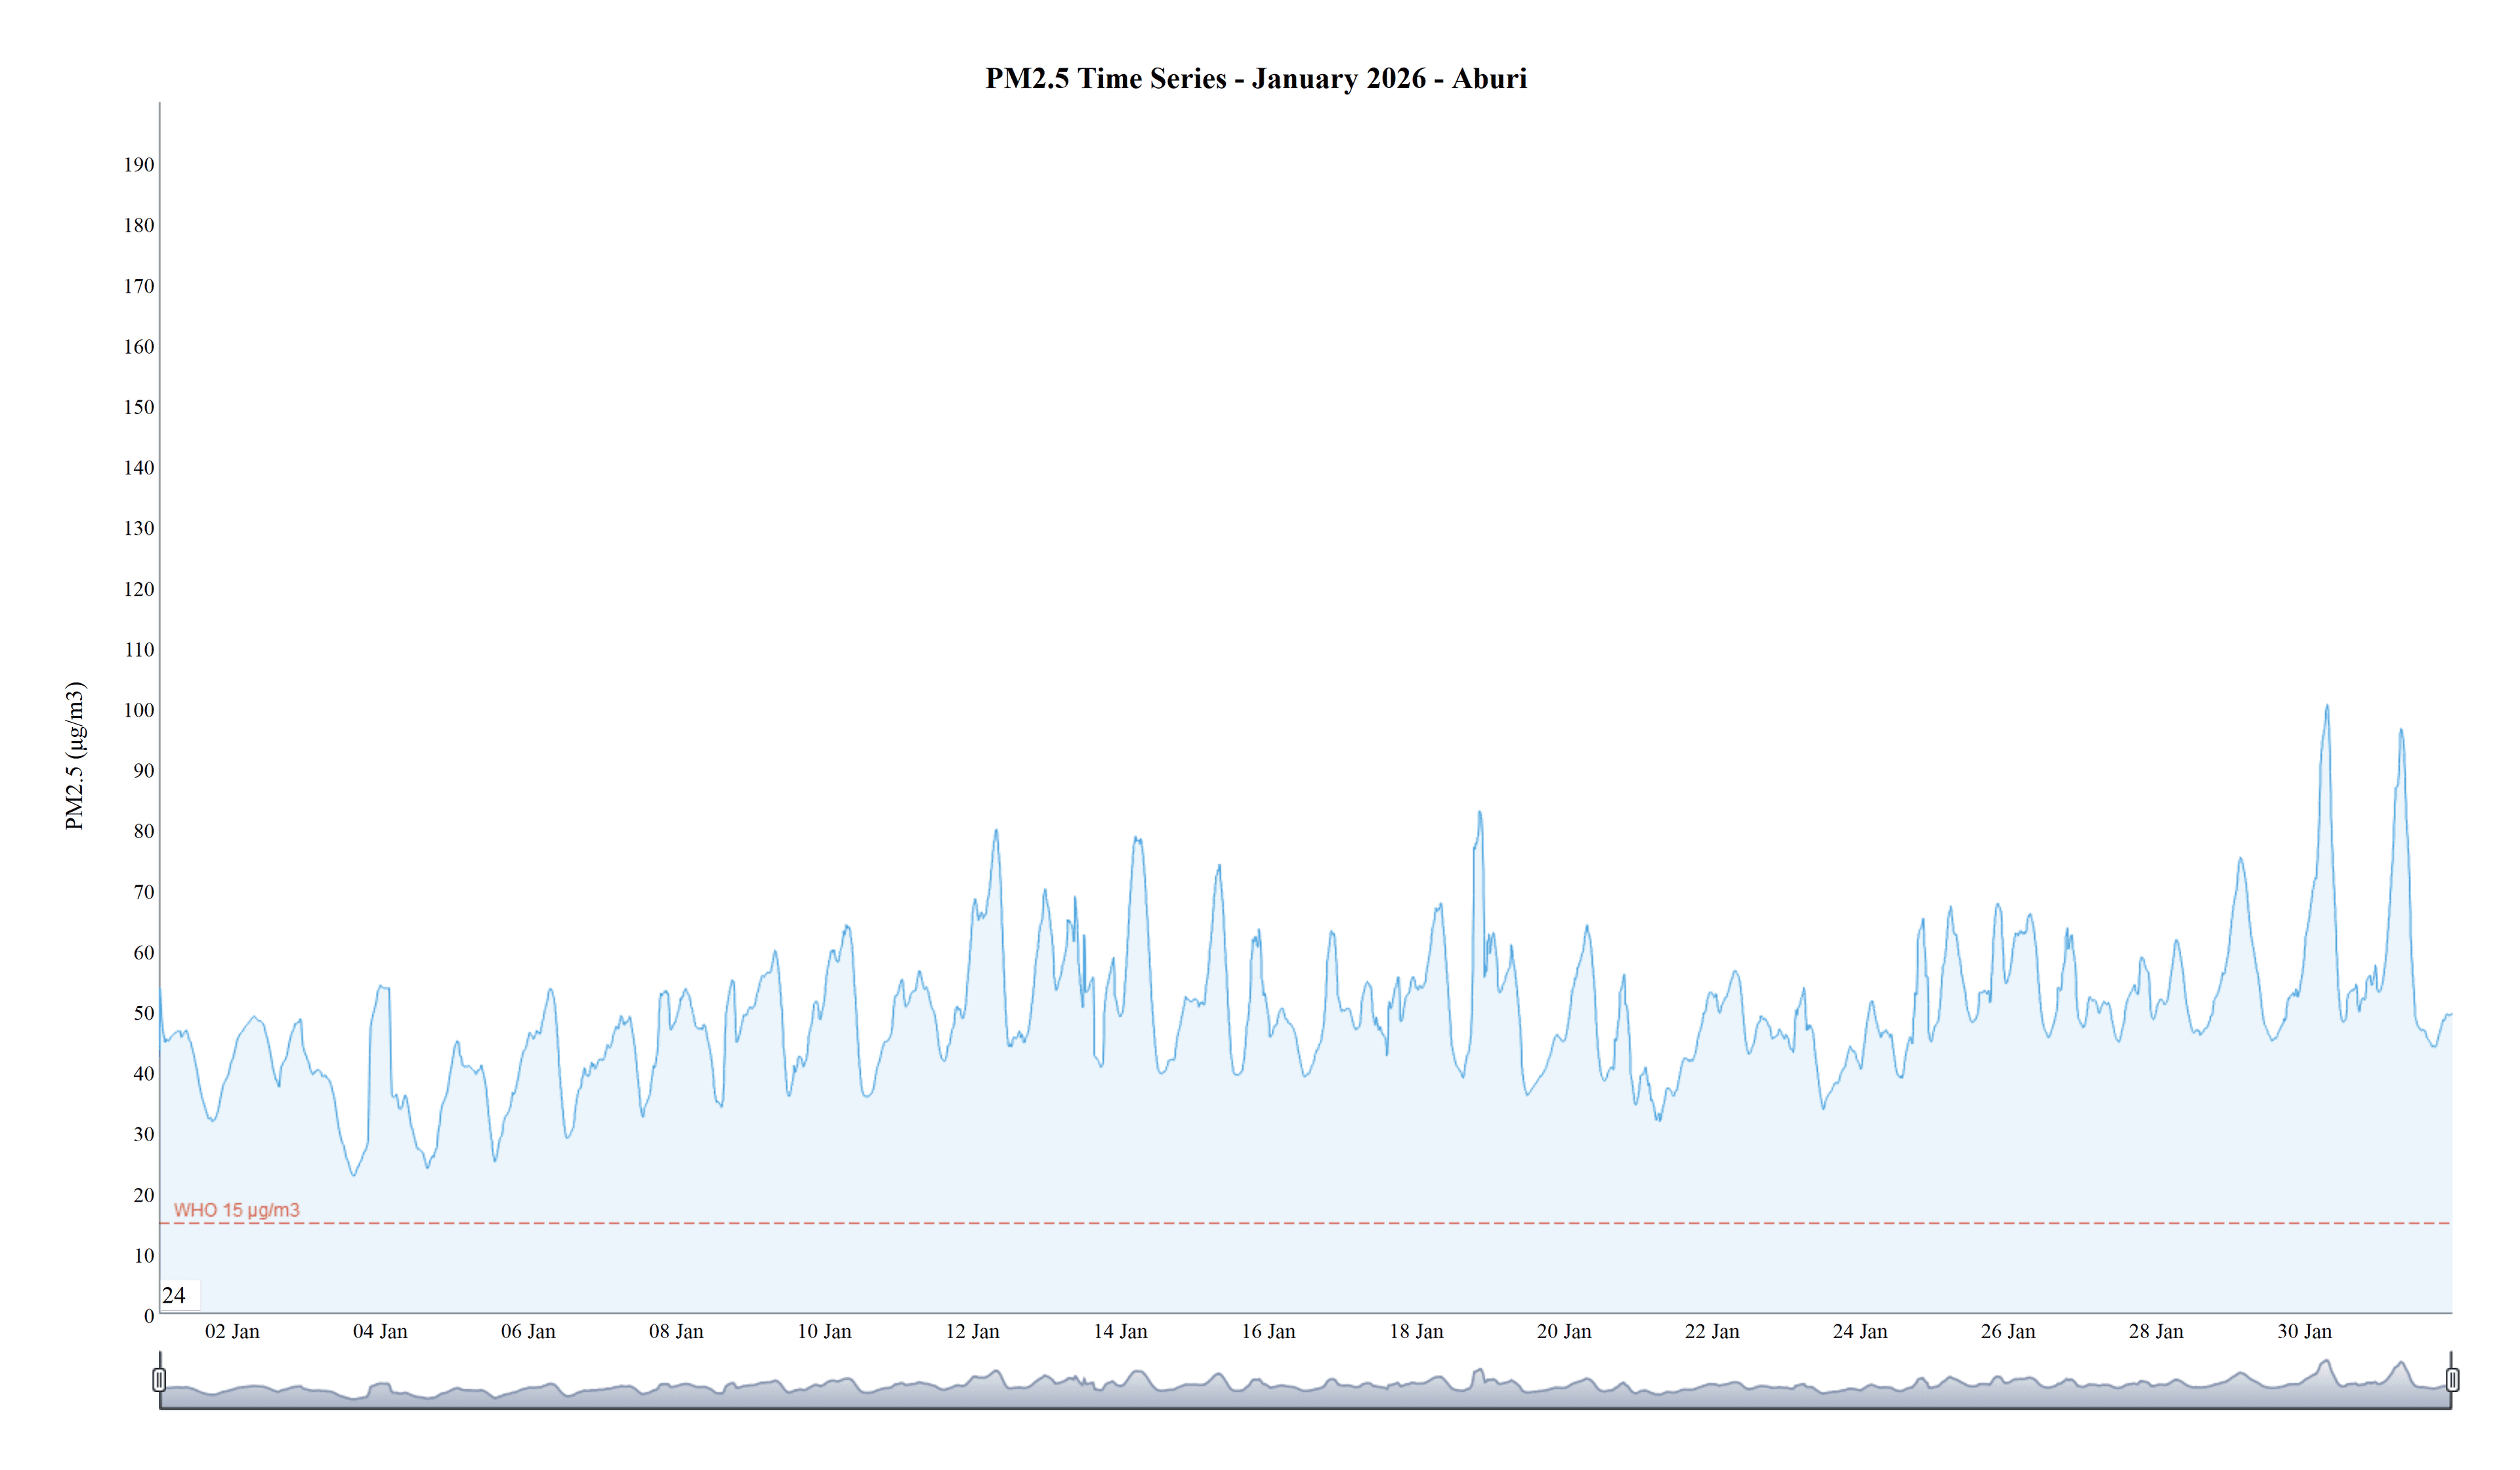This screenshot has height=1470, width=2520.
Task: Click the '26 Jan' x-axis label
Action: tap(2008, 1331)
